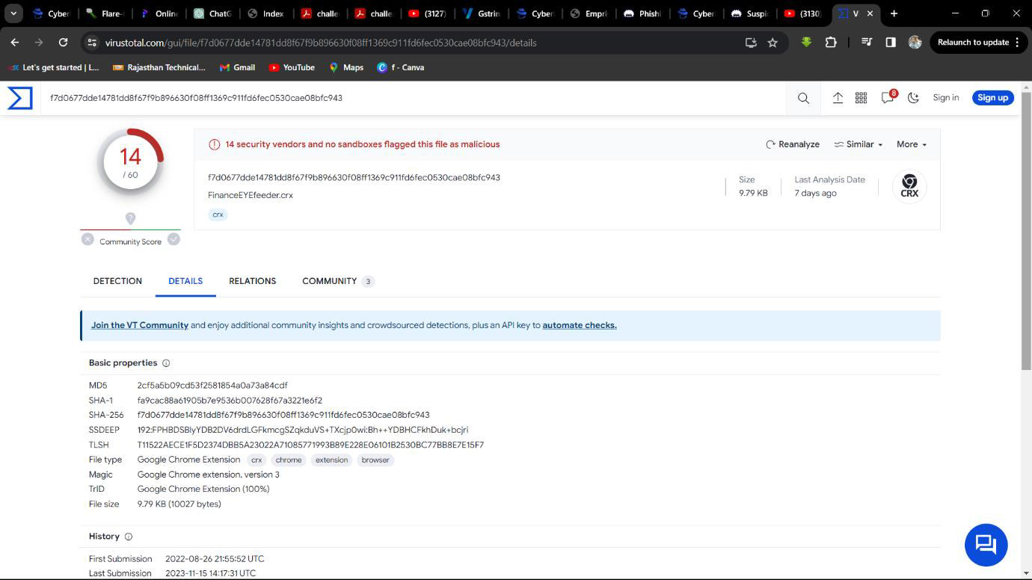Click the search magnifier icon
The height and width of the screenshot is (580, 1032).
[x=803, y=98]
